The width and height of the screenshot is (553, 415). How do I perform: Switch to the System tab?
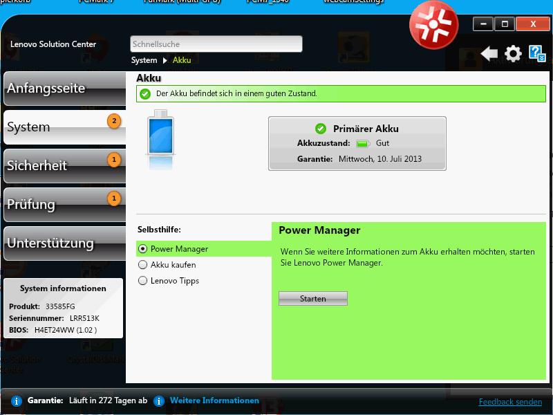64,127
